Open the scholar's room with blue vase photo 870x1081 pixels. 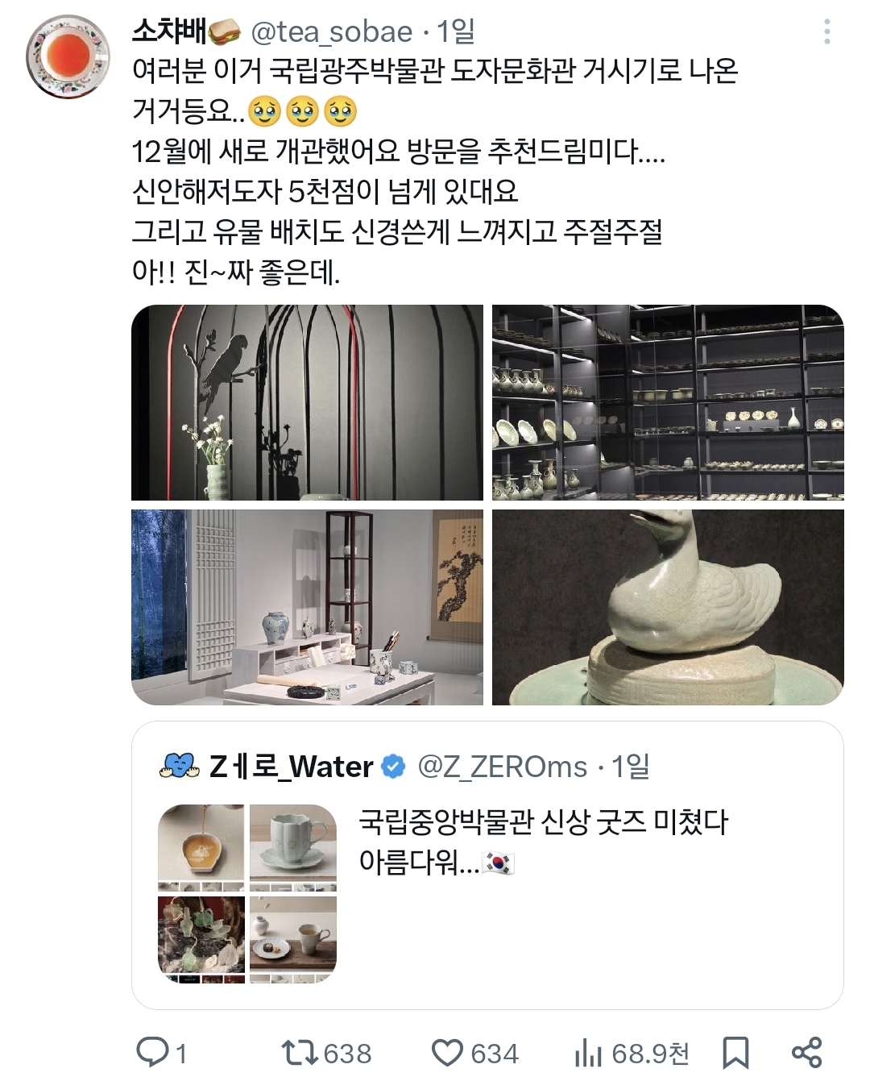pyautogui.click(x=307, y=607)
